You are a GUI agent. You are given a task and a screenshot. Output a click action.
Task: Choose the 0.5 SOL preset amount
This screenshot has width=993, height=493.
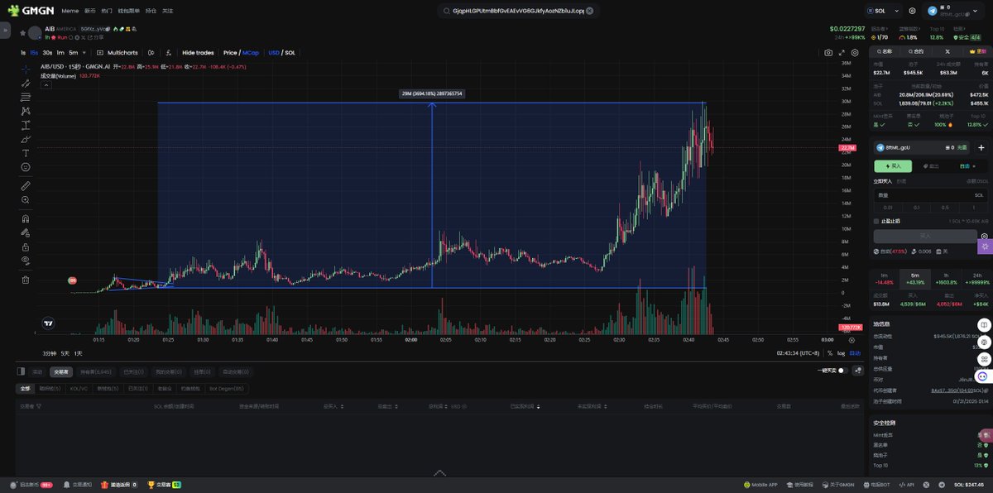coord(945,208)
